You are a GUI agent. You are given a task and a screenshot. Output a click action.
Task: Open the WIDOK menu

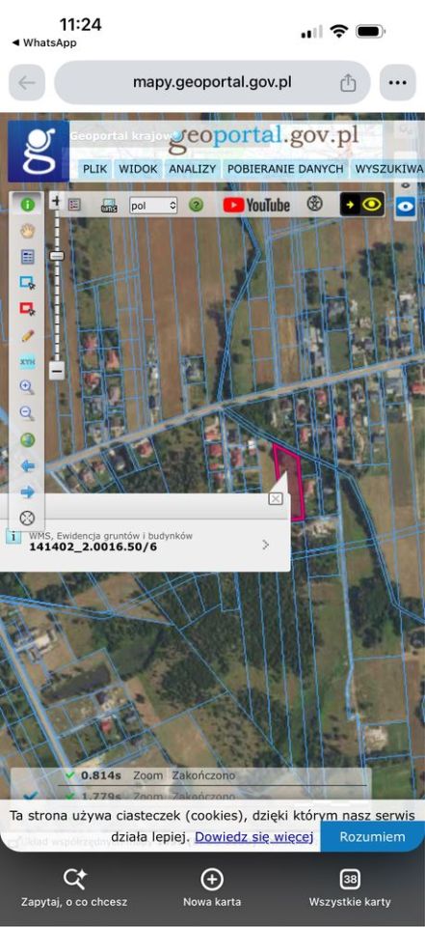click(x=138, y=168)
